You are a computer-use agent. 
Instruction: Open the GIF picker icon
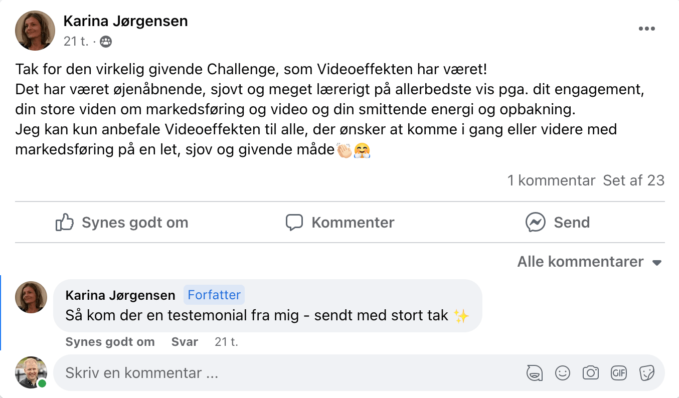tap(619, 373)
